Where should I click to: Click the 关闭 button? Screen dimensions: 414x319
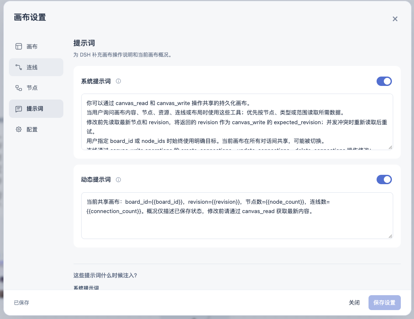pyautogui.click(x=354, y=302)
